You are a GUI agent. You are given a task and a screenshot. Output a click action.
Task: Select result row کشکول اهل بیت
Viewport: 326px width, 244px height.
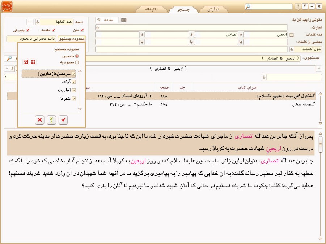161,96
